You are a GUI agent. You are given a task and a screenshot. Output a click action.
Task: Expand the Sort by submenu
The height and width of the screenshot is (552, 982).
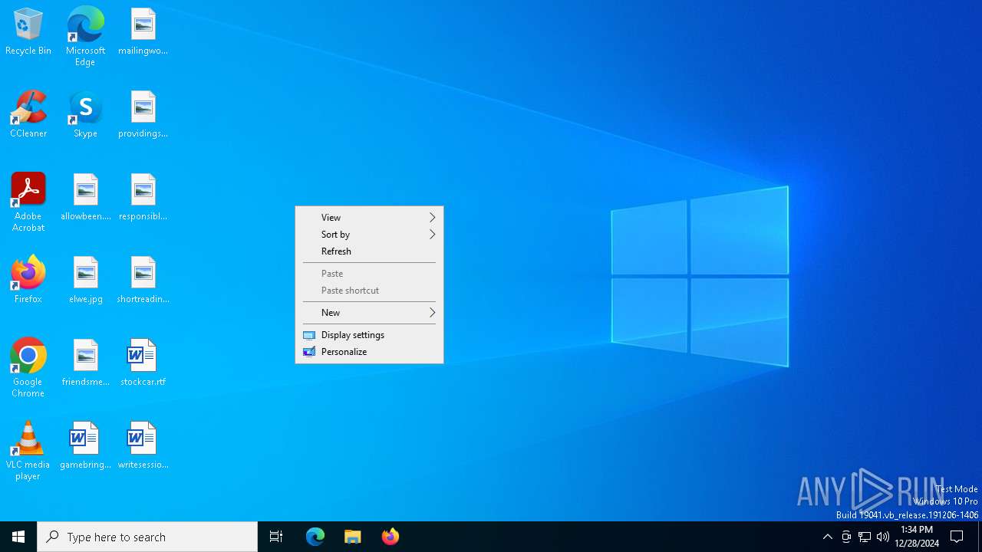369,235
